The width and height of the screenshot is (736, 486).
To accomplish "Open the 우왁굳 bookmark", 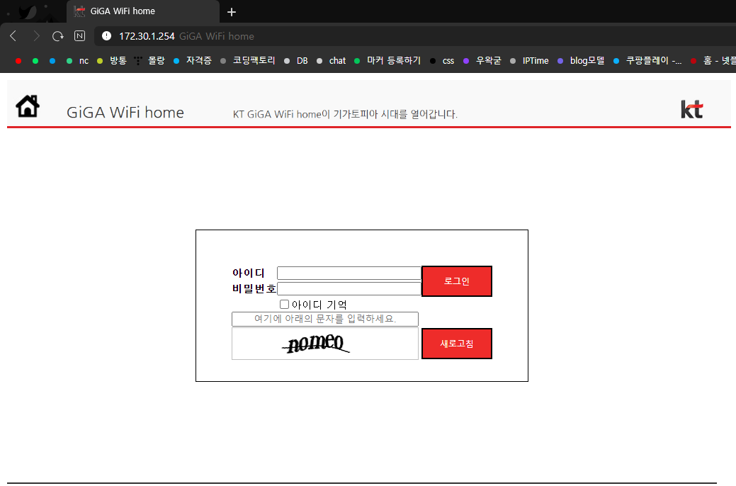I will tap(482, 61).
